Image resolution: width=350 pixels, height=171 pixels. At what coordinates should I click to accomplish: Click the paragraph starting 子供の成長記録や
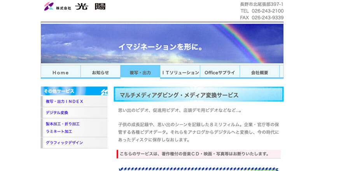199,132
